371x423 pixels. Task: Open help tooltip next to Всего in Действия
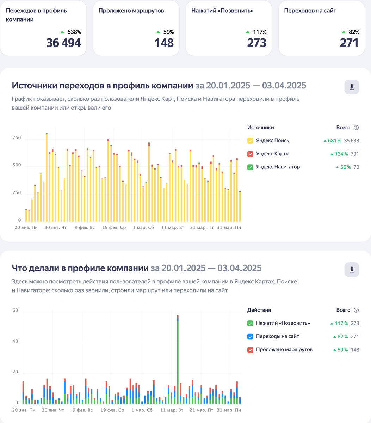click(355, 310)
